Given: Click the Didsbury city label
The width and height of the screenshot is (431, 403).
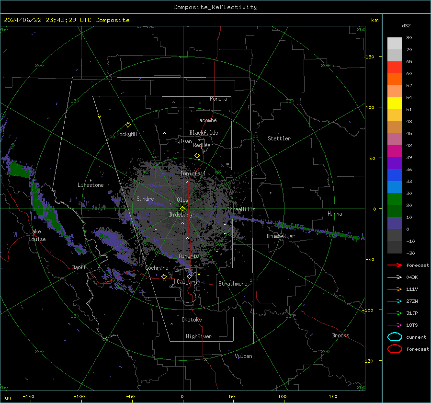Looking at the screenshot, I should tap(181, 215).
